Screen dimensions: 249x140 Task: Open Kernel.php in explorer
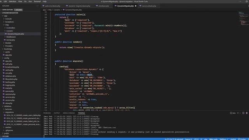point(11,40)
